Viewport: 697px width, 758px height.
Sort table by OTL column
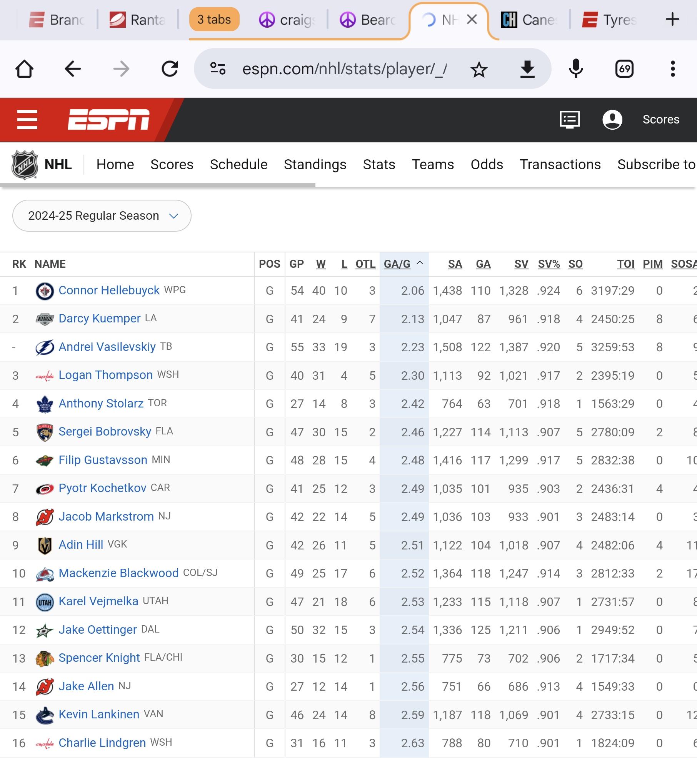(365, 264)
